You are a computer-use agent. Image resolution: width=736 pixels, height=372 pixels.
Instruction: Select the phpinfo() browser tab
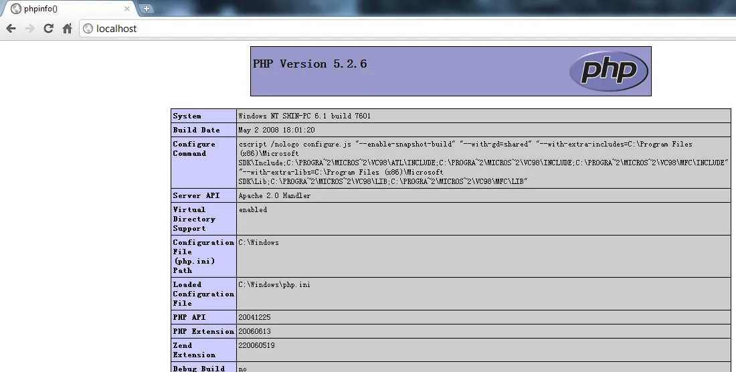click(x=69, y=9)
